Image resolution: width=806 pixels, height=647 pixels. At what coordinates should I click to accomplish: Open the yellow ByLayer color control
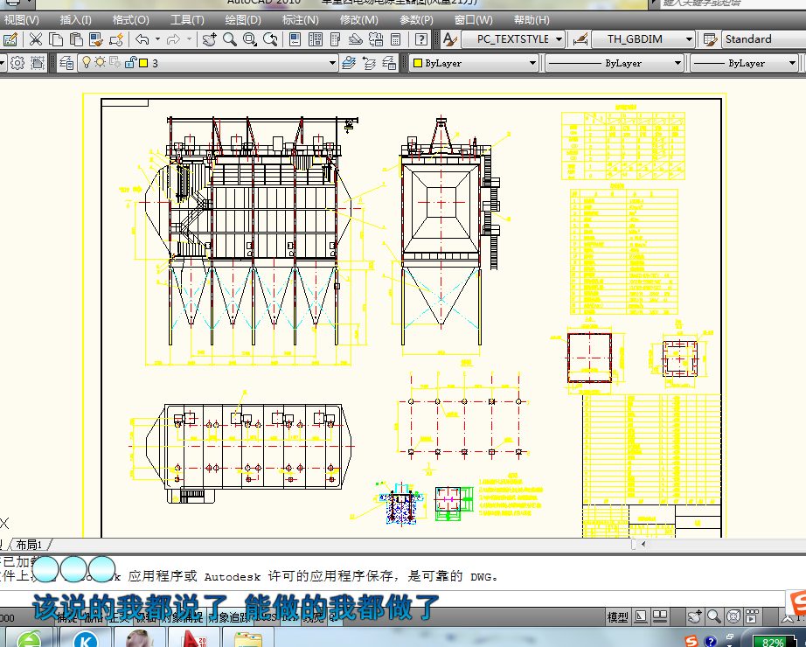(x=474, y=63)
